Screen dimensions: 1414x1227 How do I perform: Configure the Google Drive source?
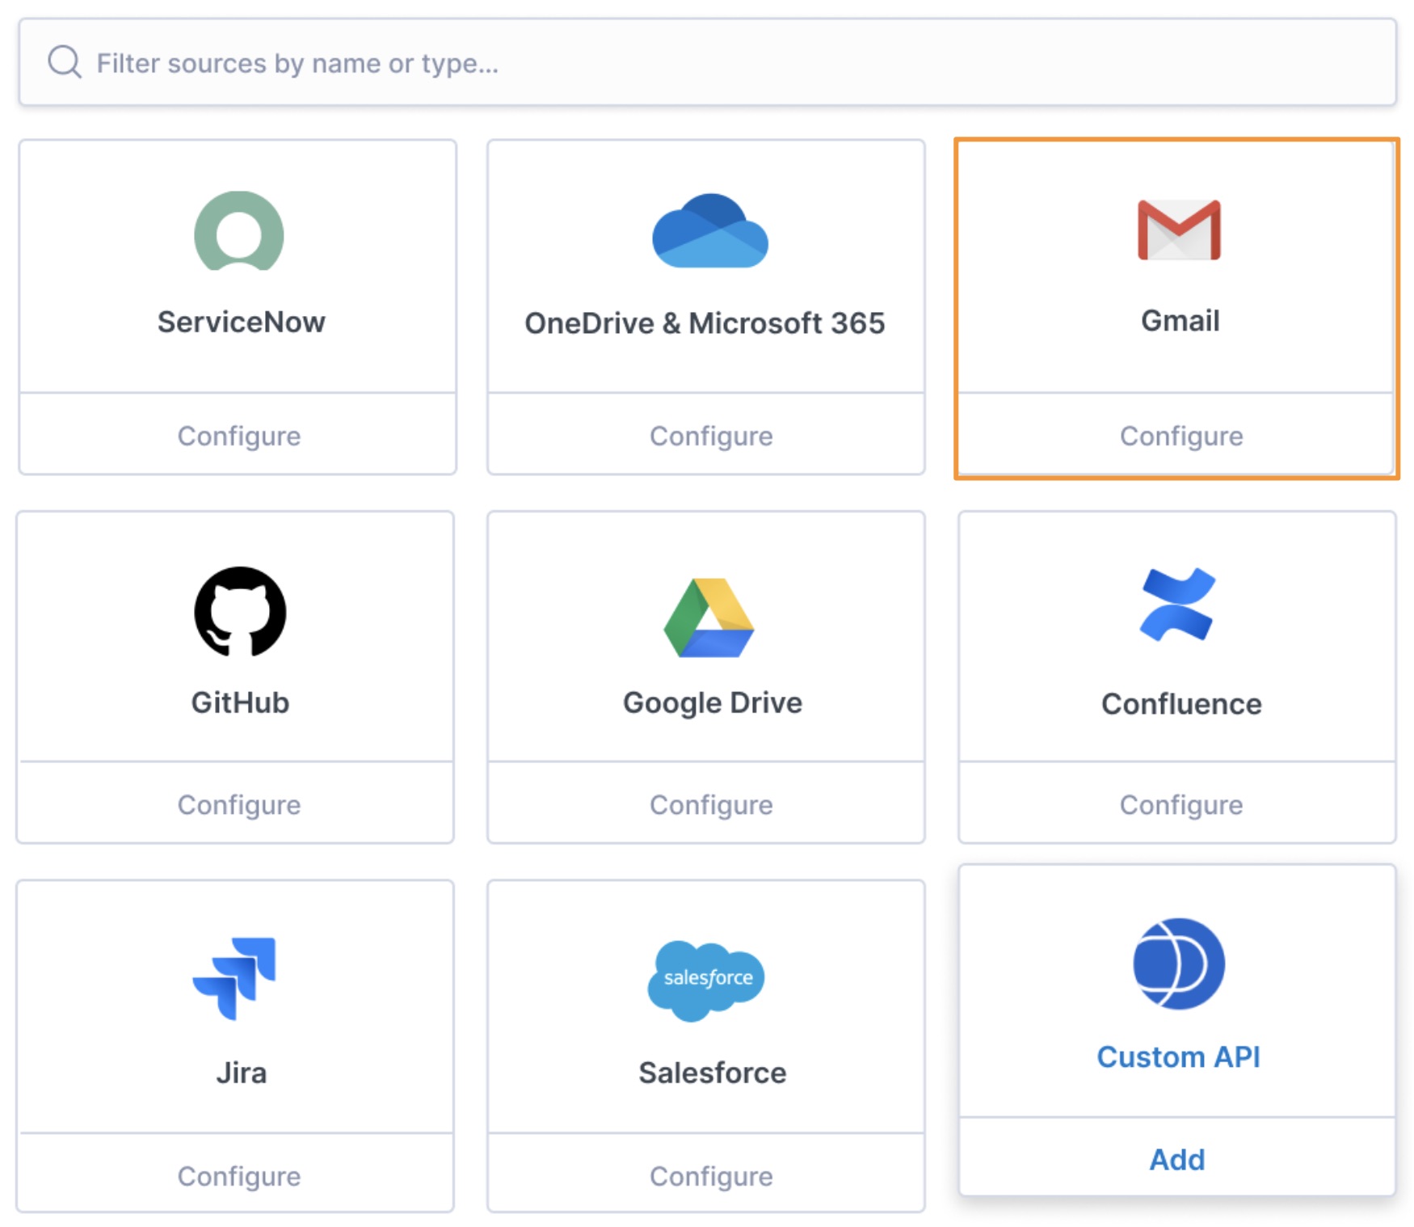(711, 804)
